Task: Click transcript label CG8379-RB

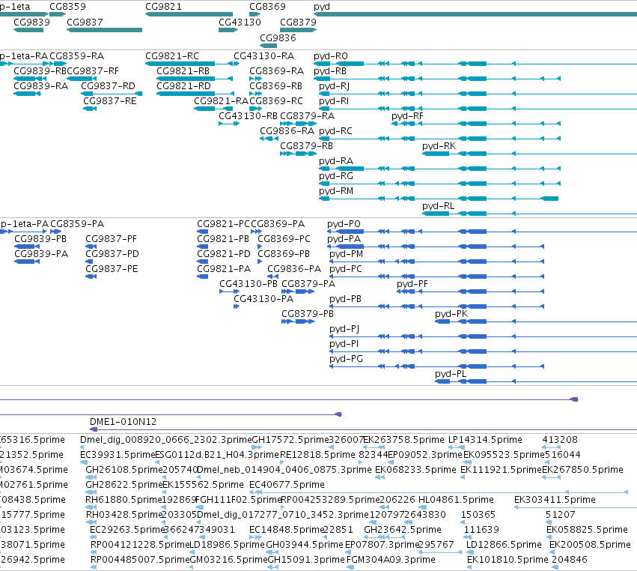Action: pos(306,145)
